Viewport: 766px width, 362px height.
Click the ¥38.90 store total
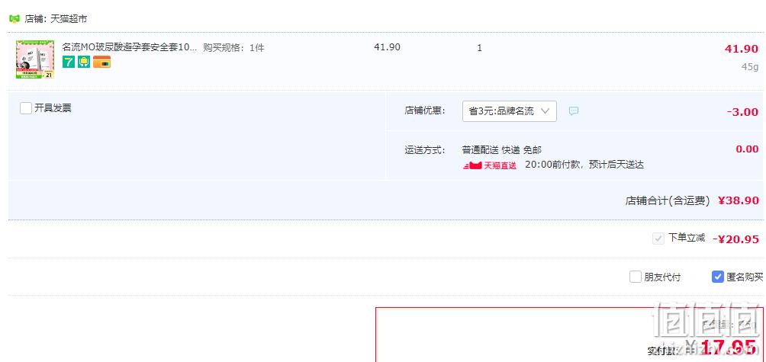click(739, 200)
